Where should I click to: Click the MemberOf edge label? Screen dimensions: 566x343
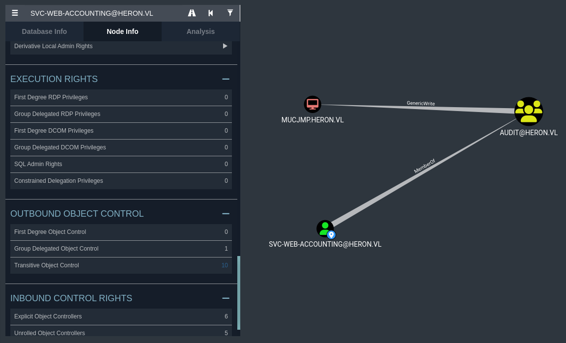click(424, 166)
